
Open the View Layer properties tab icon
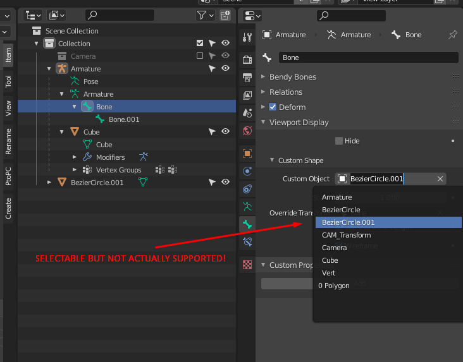pos(247,95)
